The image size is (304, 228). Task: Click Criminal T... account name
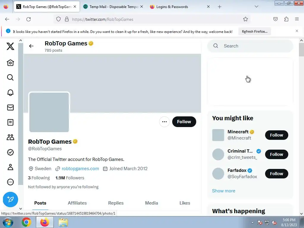pyautogui.click(x=240, y=151)
